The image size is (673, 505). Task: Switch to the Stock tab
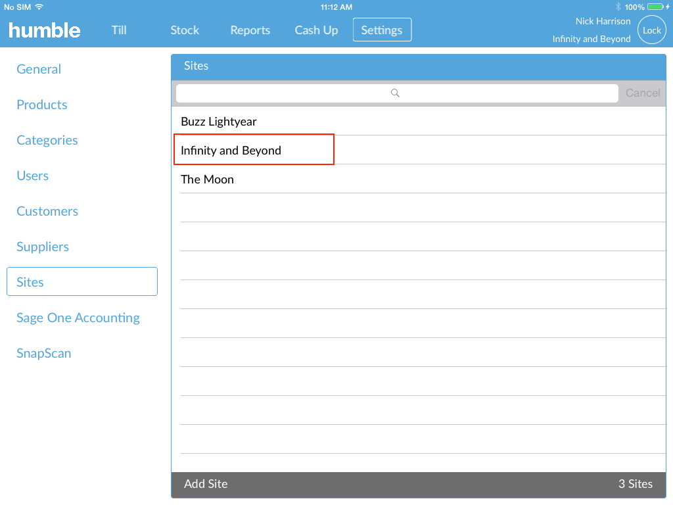185,30
